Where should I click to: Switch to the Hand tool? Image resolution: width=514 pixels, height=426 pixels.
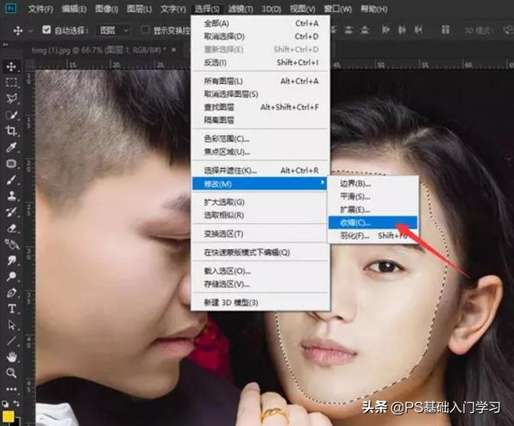(x=12, y=357)
